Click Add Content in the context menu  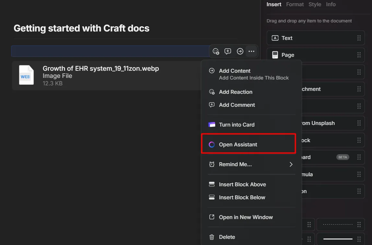235,71
